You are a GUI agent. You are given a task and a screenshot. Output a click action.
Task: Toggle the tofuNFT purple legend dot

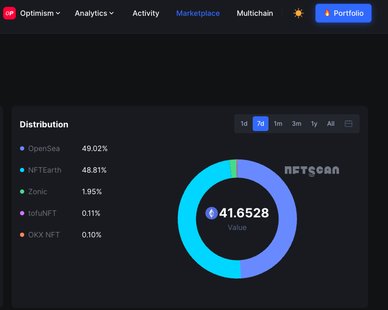[22, 213]
